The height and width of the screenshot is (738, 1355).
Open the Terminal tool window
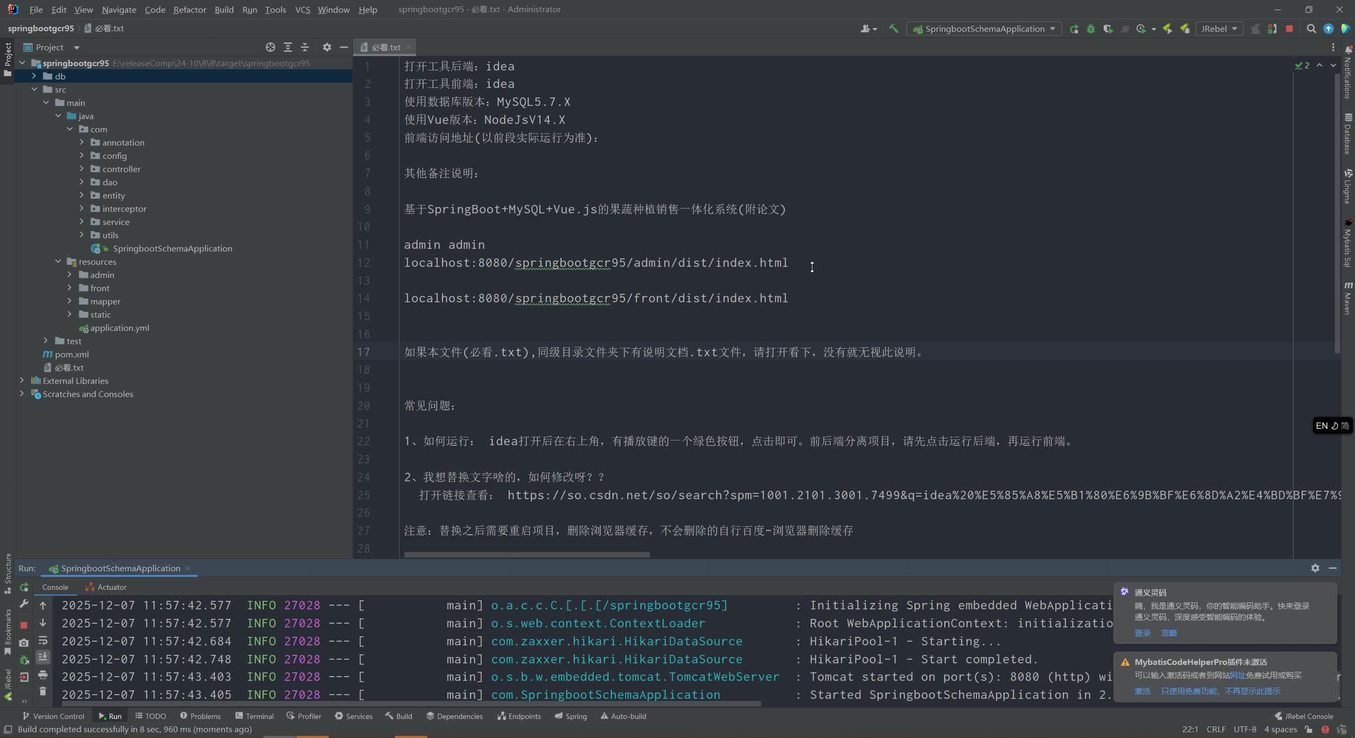coord(259,716)
